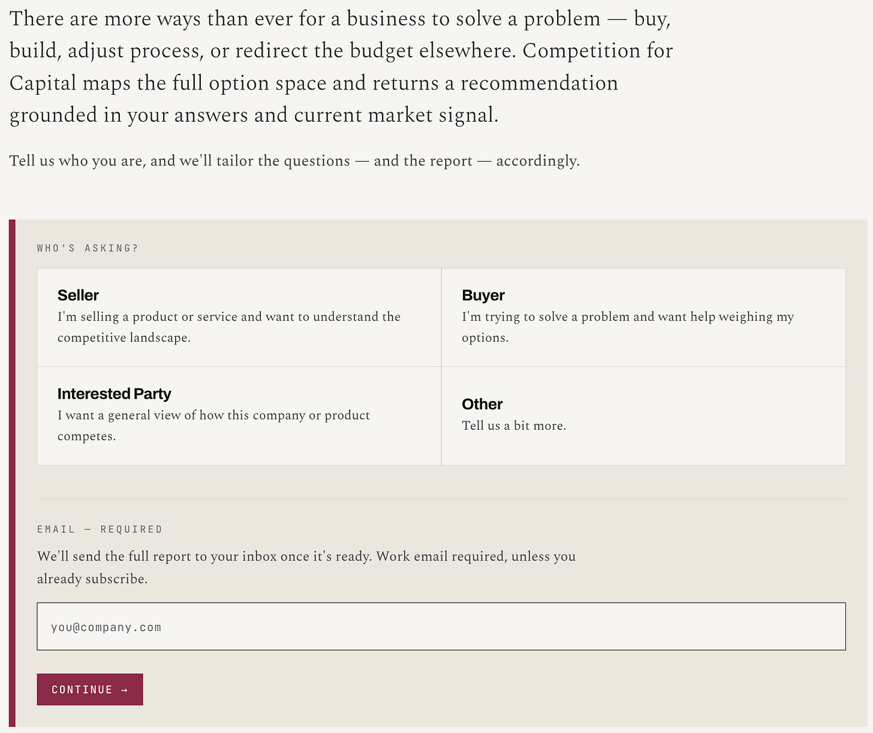
Task: Click the Continue button
Action: pos(90,689)
